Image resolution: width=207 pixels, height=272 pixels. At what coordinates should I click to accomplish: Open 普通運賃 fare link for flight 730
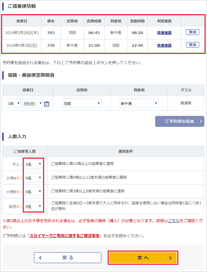point(164,45)
